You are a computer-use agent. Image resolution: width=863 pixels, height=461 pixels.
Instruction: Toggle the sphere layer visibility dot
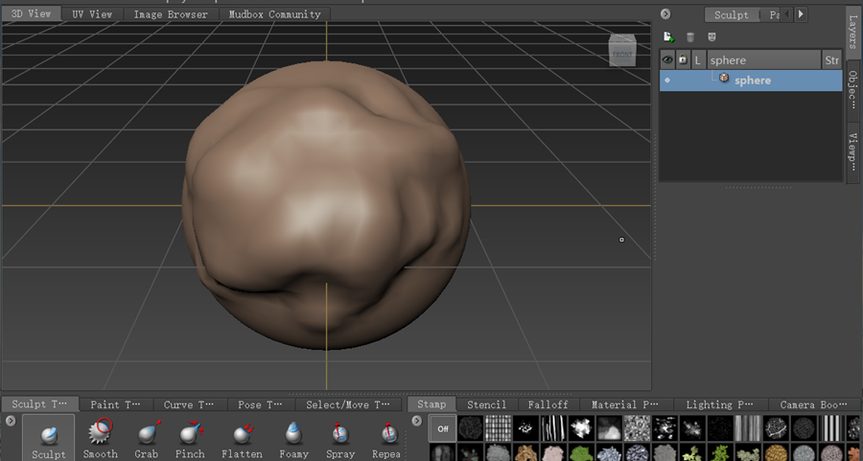(667, 81)
